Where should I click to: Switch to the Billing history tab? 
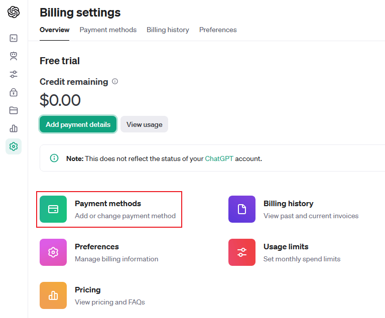[168, 30]
